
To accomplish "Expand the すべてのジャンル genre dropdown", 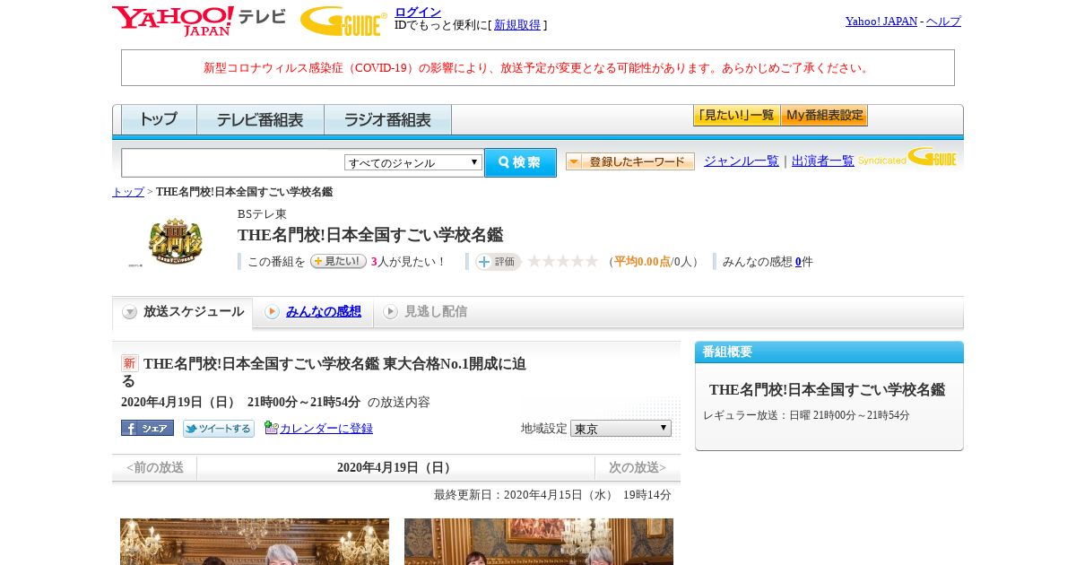I will (x=413, y=162).
